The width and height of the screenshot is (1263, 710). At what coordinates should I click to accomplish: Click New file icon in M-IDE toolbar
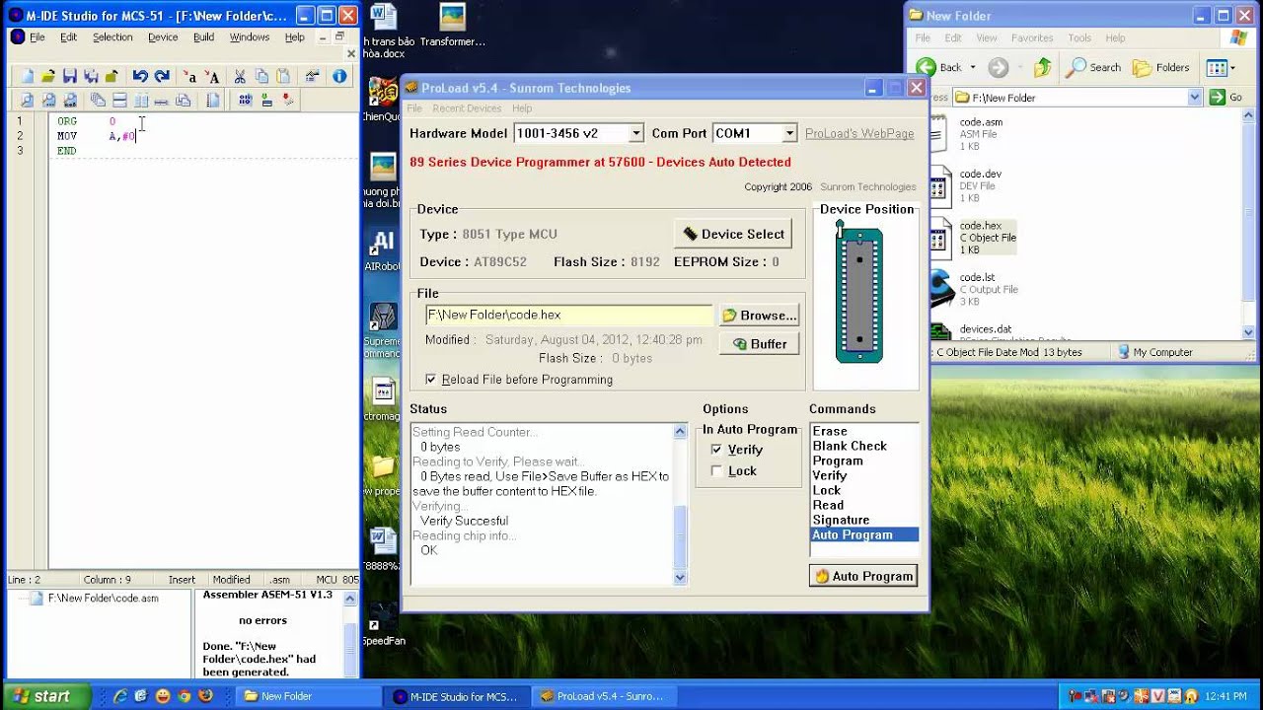28,76
